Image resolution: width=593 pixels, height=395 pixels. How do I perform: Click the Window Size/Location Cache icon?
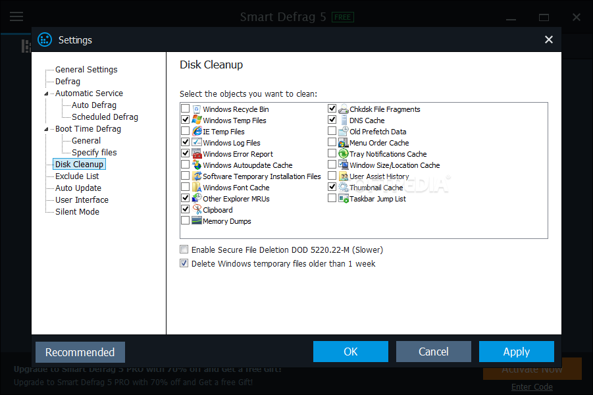(x=344, y=165)
